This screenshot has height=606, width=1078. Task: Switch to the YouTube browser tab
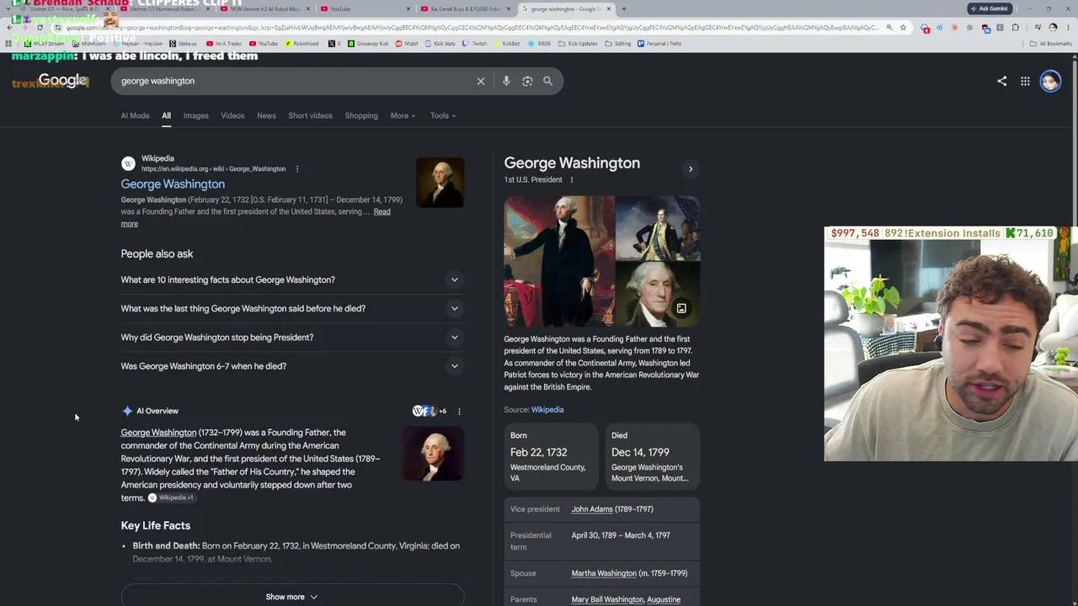coord(366,8)
